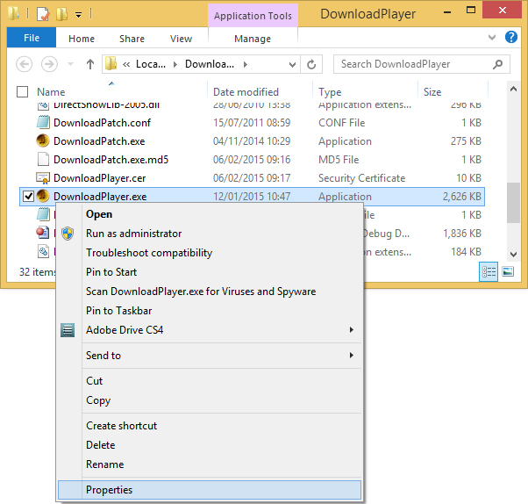Select the DownloadPatch.exe application icon
This screenshot has width=528, height=504.
pos(43,140)
